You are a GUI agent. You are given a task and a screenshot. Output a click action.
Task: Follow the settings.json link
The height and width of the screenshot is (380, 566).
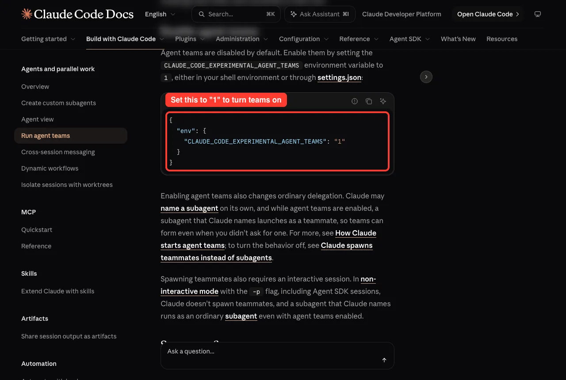coord(339,77)
